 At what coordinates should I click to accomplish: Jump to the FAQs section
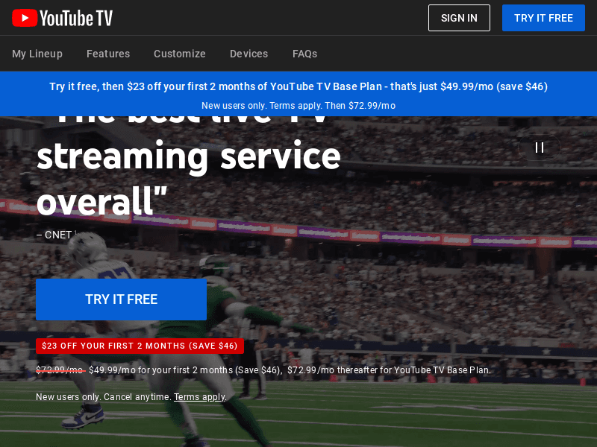[304, 54]
